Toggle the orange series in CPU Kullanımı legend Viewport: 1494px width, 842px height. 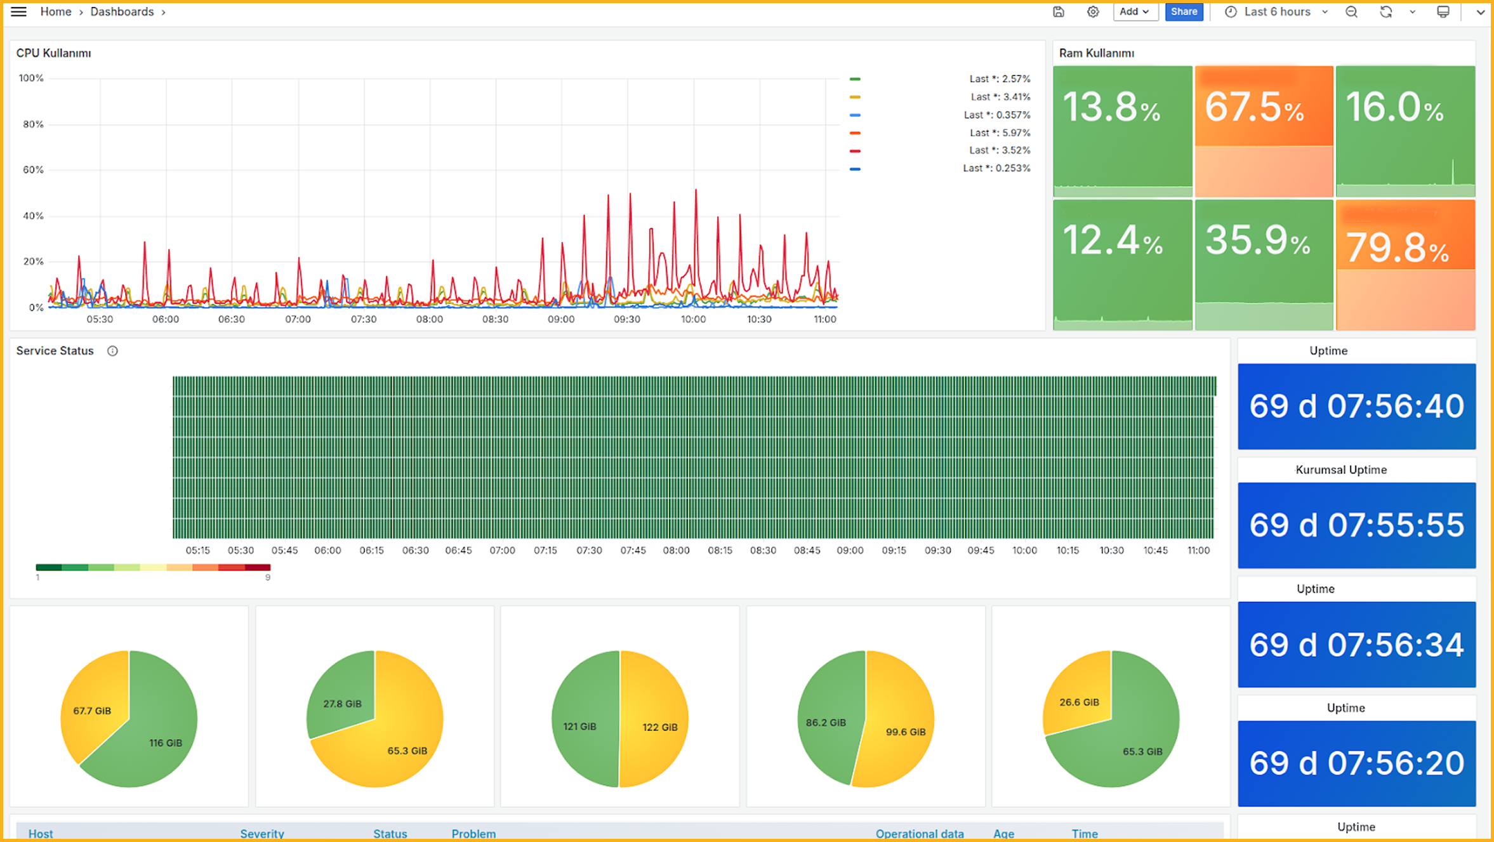(x=855, y=133)
